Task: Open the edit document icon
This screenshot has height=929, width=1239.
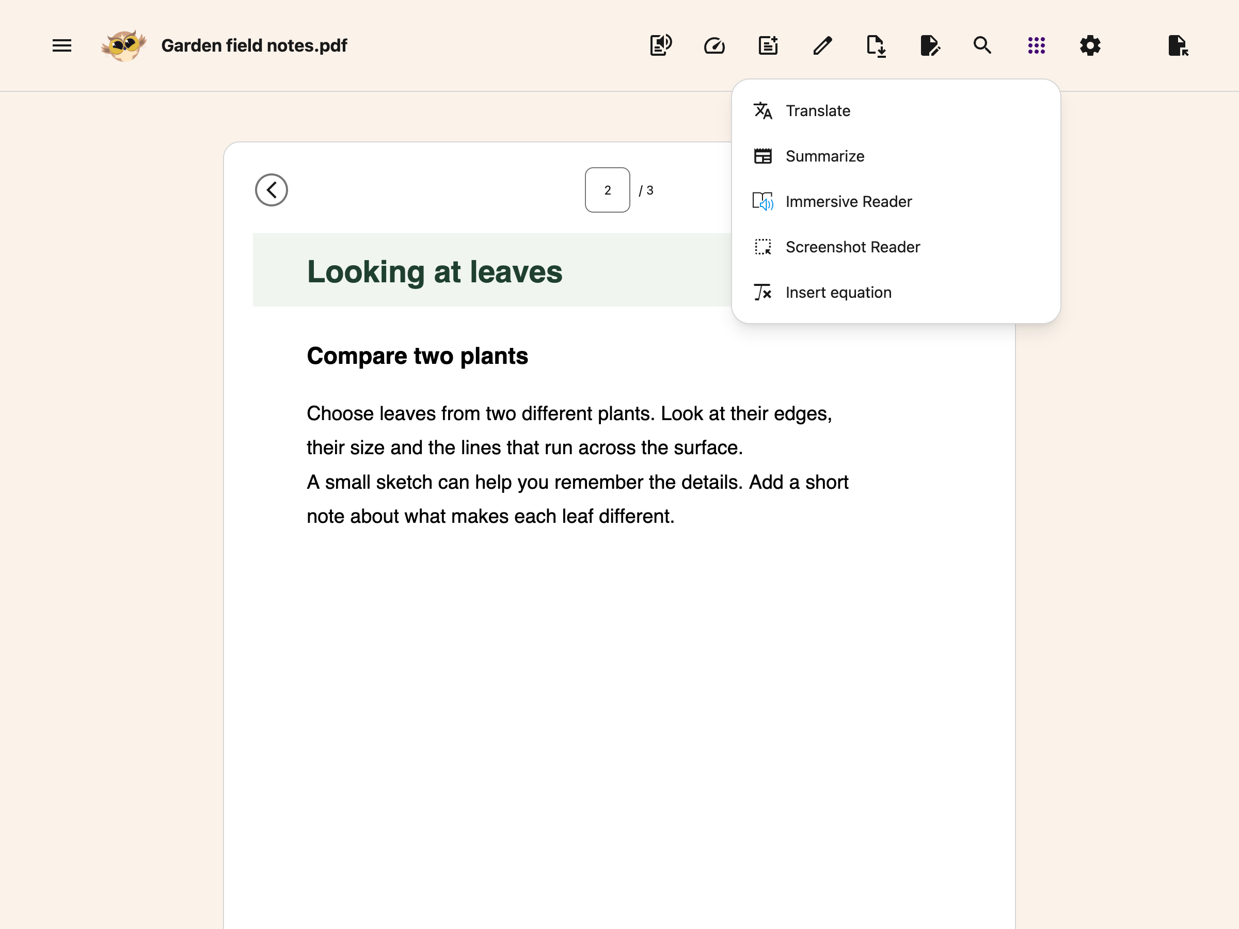Action: (929, 45)
